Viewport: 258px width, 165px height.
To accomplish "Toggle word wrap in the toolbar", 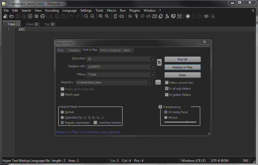I will click(x=130, y=16).
